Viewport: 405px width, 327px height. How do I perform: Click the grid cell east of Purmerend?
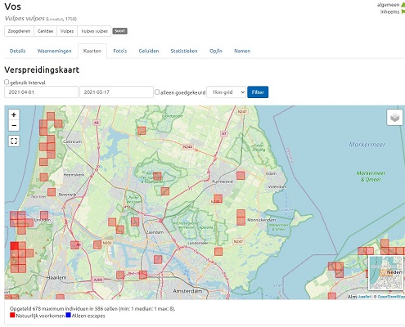pyautogui.click(x=241, y=175)
